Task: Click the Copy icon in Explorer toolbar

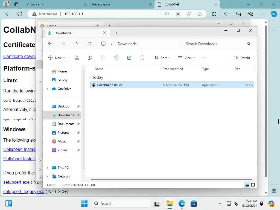Action: pos(90,58)
